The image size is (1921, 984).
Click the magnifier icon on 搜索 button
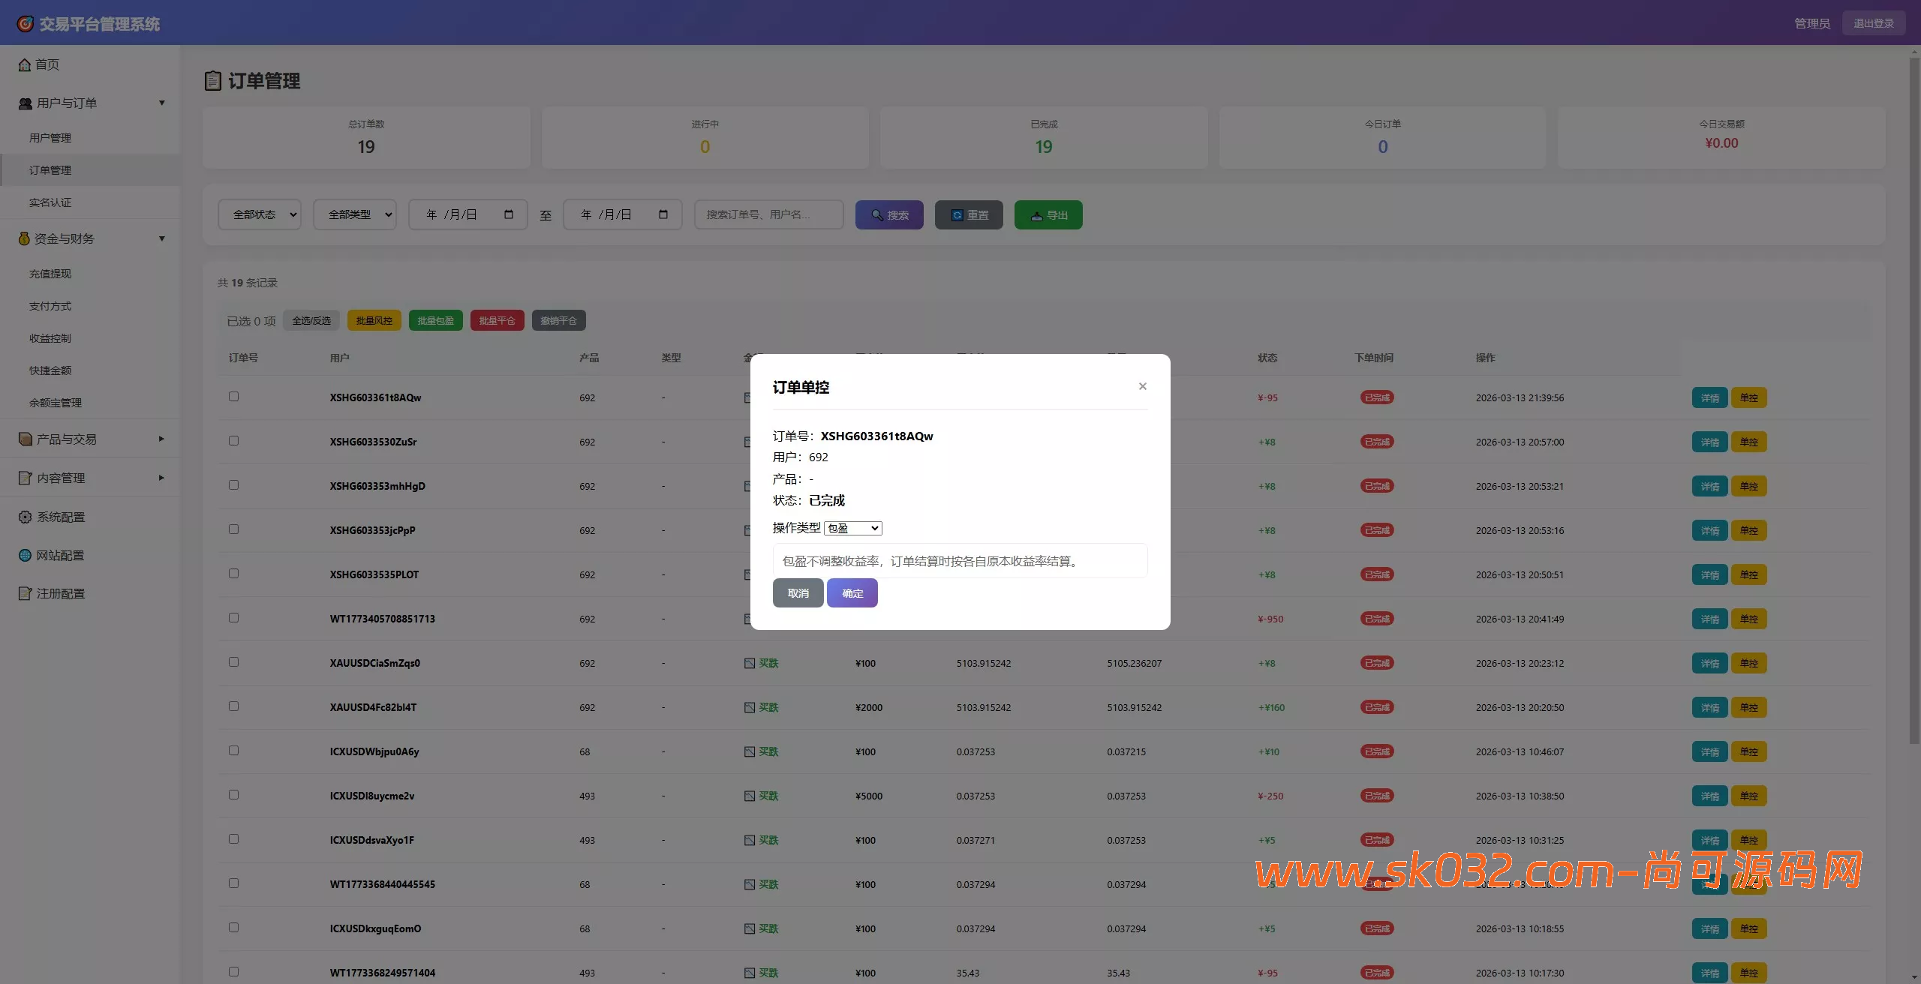(x=876, y=214)
